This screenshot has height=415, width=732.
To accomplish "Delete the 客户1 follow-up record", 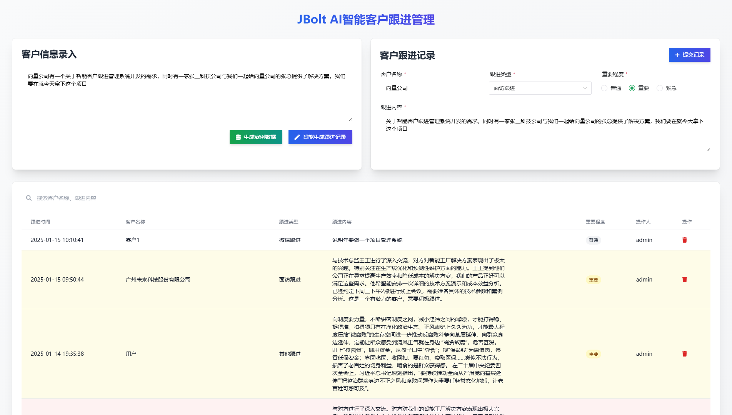I will pyautogui.click(x=684, y=240).
